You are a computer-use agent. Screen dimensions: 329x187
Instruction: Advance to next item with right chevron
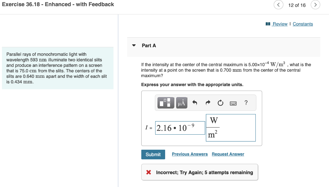[x=315, y=5]
